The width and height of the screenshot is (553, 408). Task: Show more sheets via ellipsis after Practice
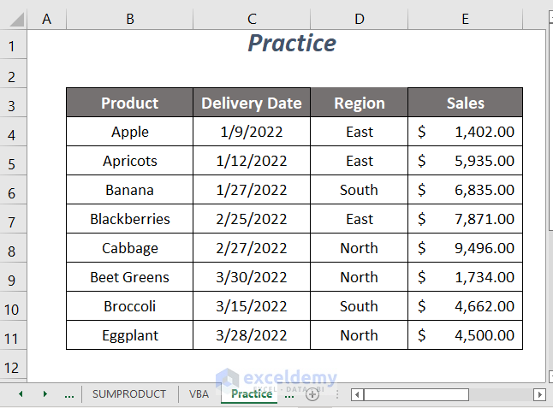point(289,394)
